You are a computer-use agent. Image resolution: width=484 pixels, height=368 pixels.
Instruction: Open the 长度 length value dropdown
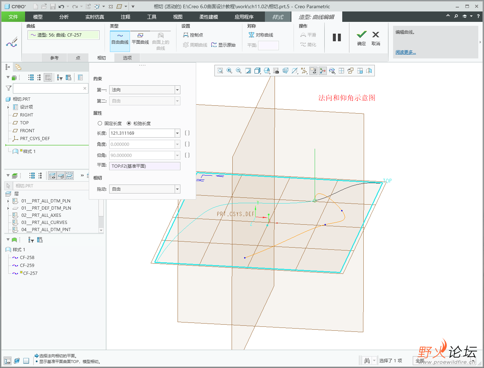177,133
